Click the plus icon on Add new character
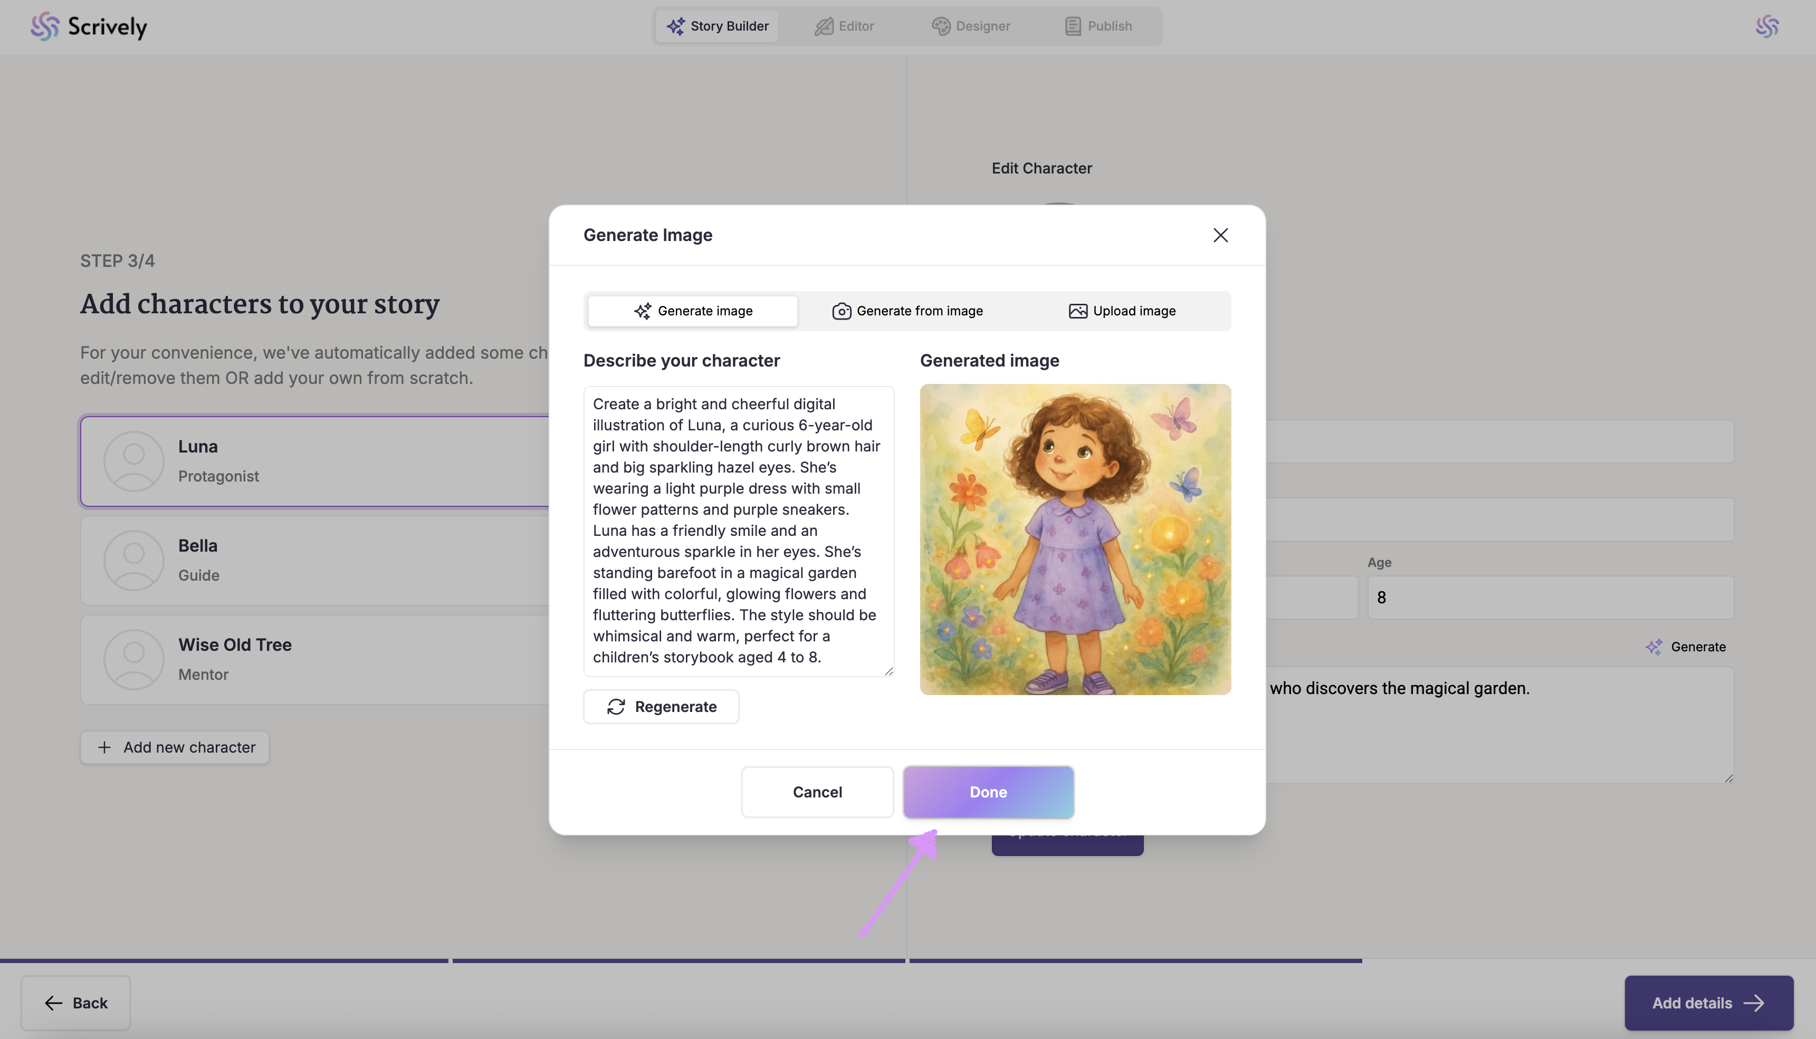 [104, 747]
